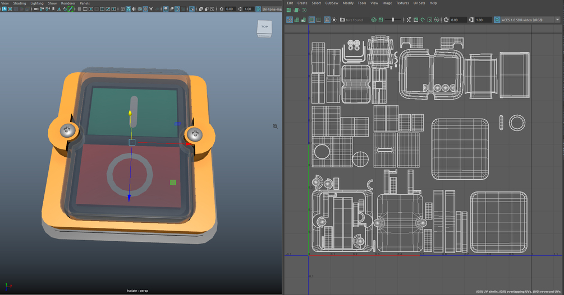
Task: Toggle safe title display icon
Action: pos(114,9)
